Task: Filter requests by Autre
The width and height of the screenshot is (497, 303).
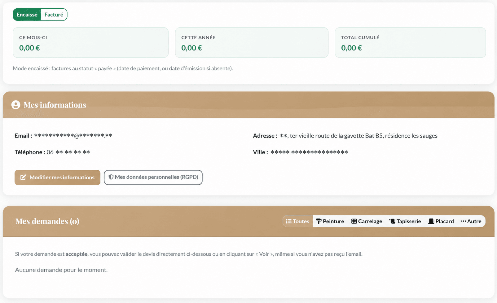Action: (x=471, y=221)
